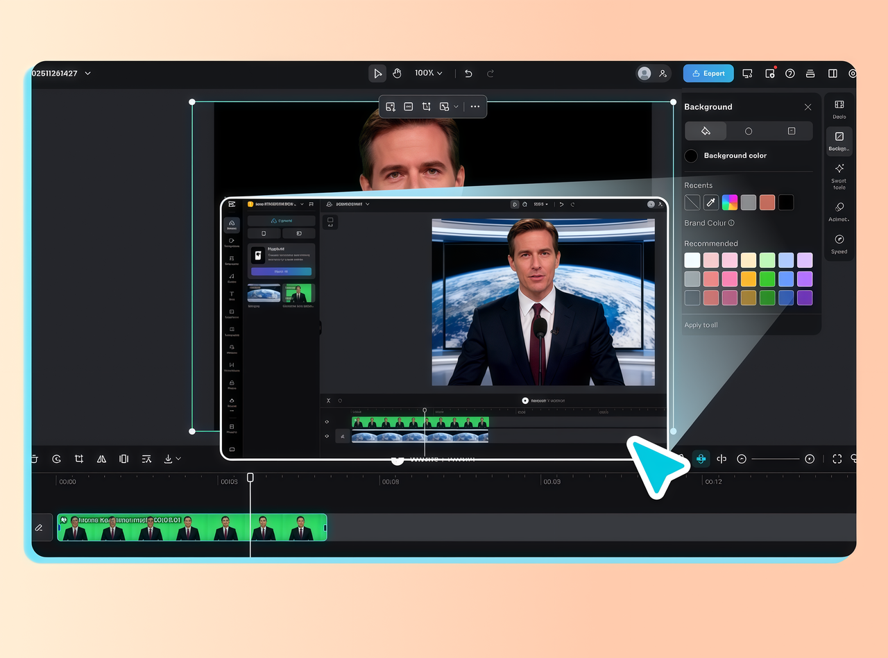Click the pencil edit icon on track

[x=39, y=528]
